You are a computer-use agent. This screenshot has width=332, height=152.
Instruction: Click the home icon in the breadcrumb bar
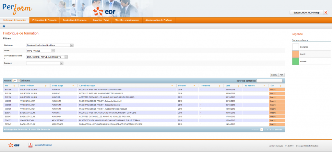pos(4,26)
